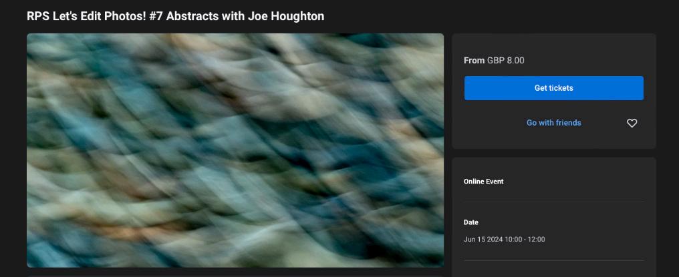The width and height of the screenshot is (679, 277).
Task: Click the '#7 Abstracts' part of the title
Action: click(x=181, y=16)
